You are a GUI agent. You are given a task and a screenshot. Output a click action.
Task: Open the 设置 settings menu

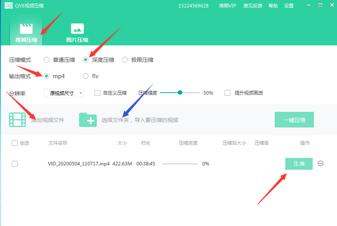(289, 6)
